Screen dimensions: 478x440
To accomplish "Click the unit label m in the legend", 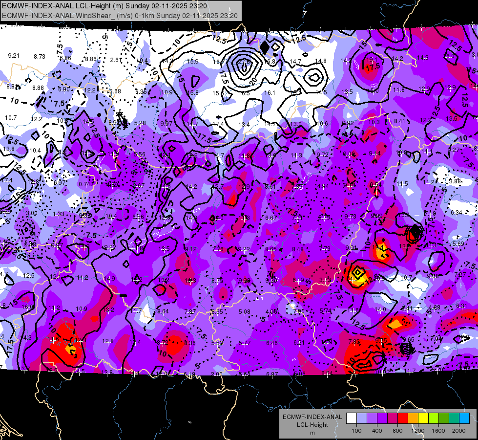I will [x=312, y=433].
